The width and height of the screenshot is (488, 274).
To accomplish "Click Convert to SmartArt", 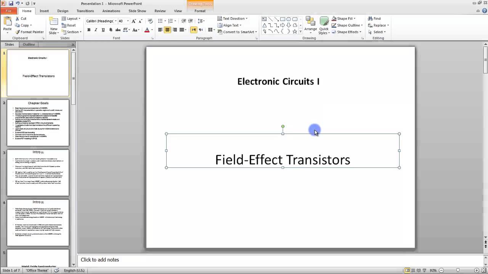I will click(237, 32).
